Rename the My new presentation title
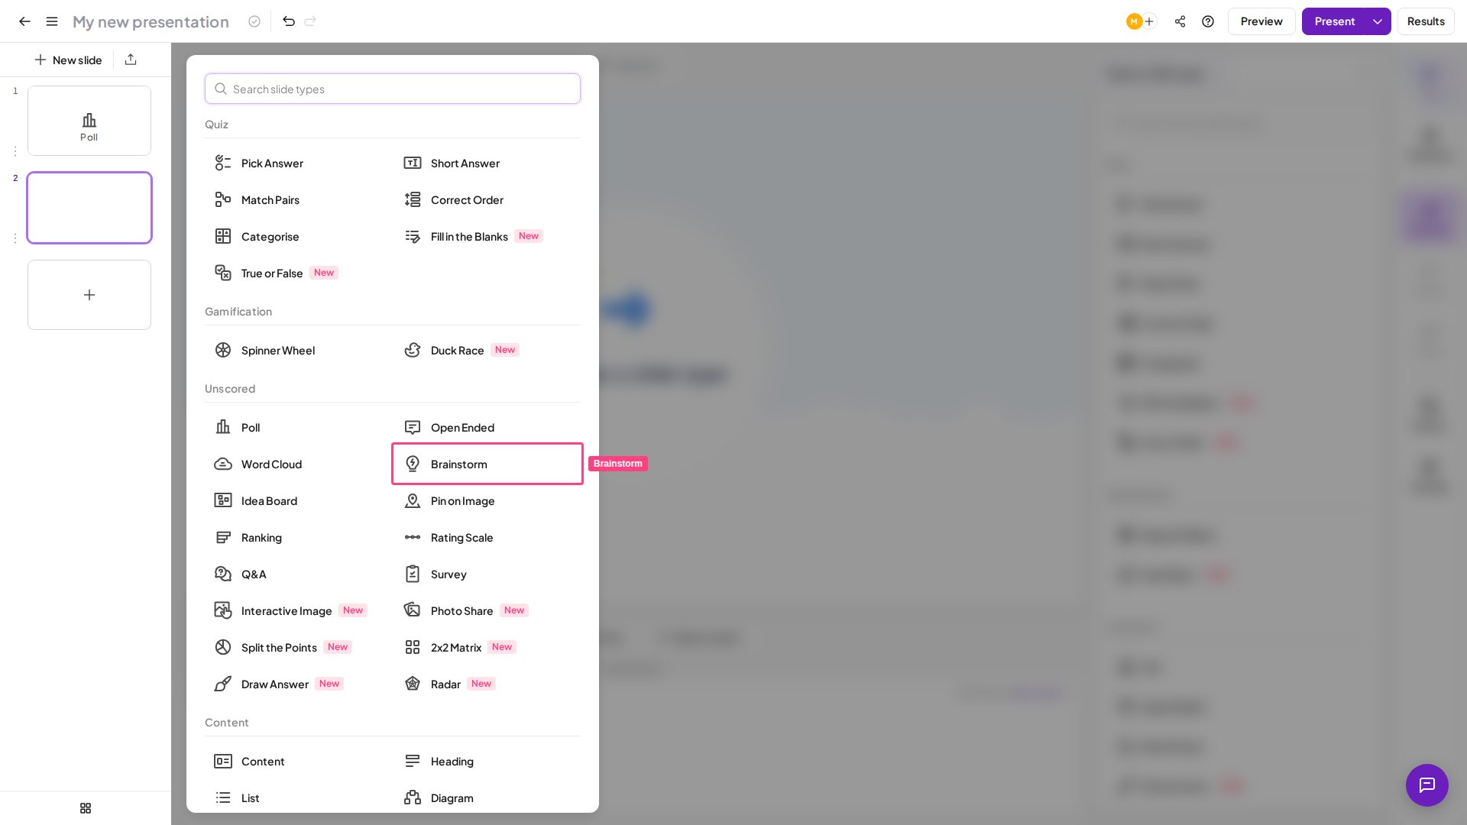 (151, 22)
